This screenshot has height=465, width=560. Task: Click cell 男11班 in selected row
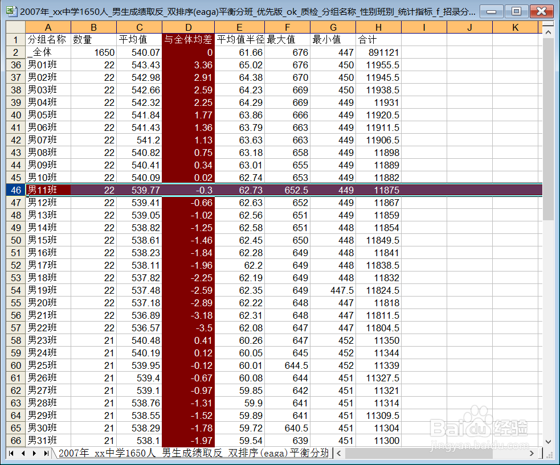click(48, 190)
